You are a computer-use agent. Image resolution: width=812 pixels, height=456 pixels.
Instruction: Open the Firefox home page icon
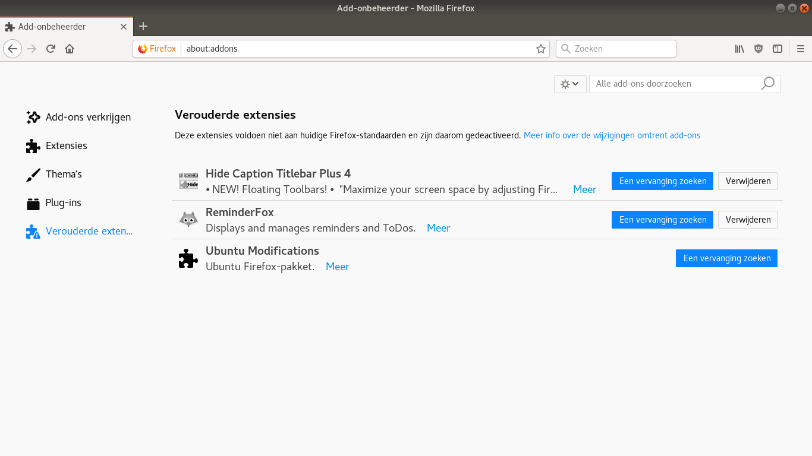70,49
